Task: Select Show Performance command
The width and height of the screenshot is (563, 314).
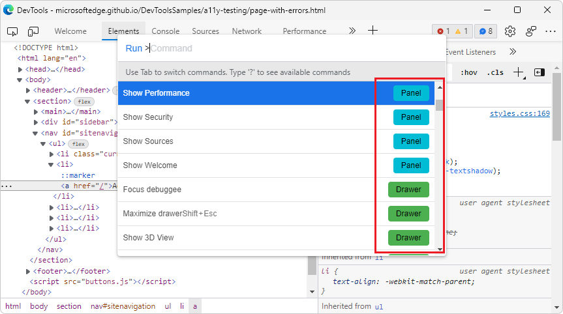Action: 276,93
